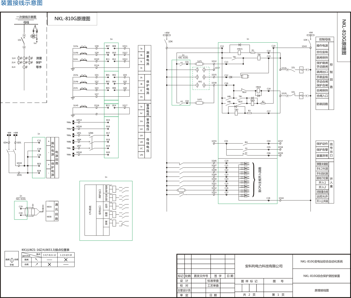
Task: Click the '保护动作' signal output cell
Action: [x=322, y=144]
